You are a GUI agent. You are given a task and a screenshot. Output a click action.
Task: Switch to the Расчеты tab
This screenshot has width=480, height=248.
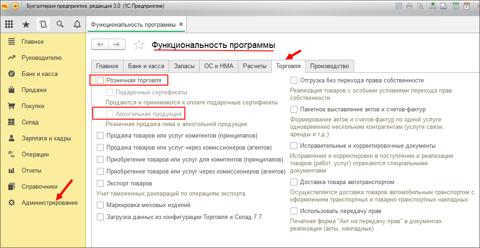coord(255,66)
